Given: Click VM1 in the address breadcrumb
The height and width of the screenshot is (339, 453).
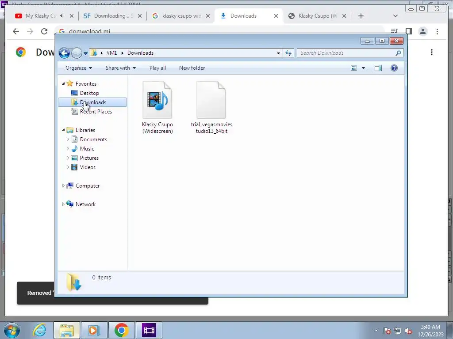Looking at the screenshot, I should (111, 53).
